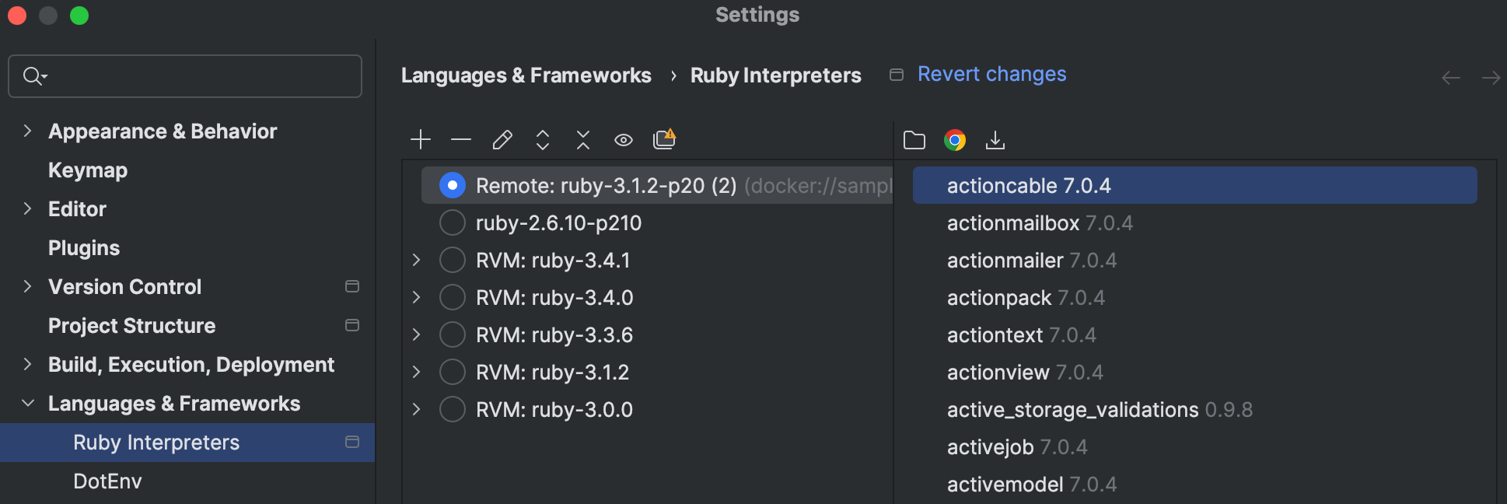Click the Revert changes link
The image size is (1507, 504).
click(991, 74)
